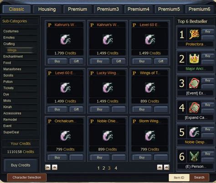Go to previous page arrow icon
Viewport: 216px width, 183px height.
(55, 167)
